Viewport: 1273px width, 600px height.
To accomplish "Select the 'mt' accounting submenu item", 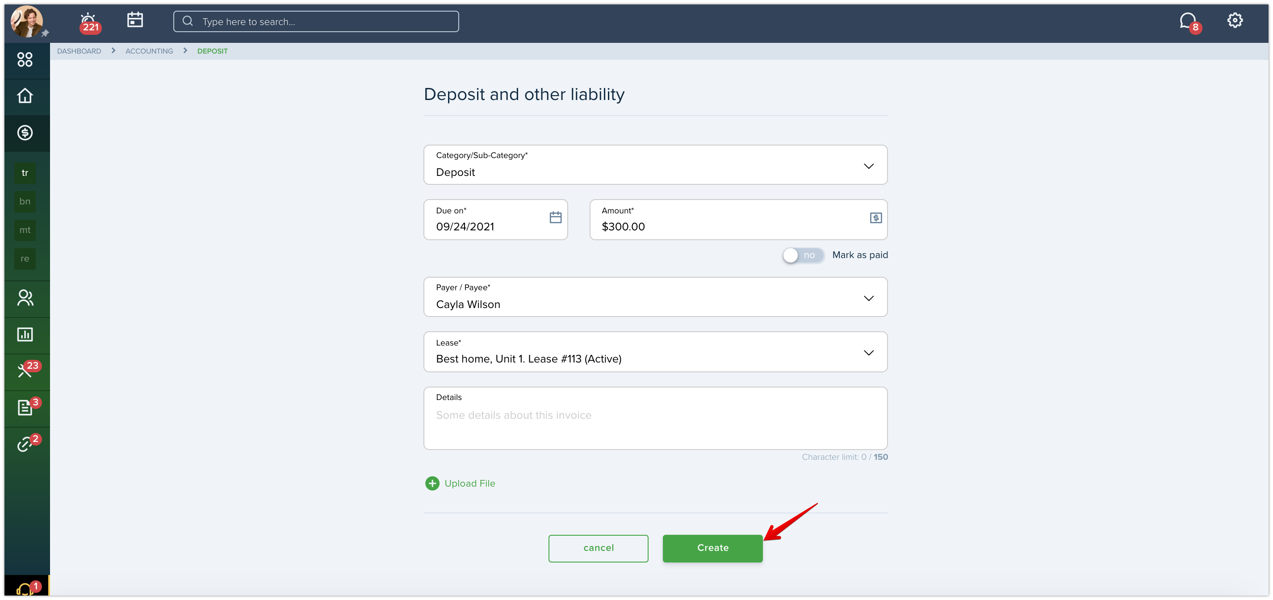I will point(25,230).
